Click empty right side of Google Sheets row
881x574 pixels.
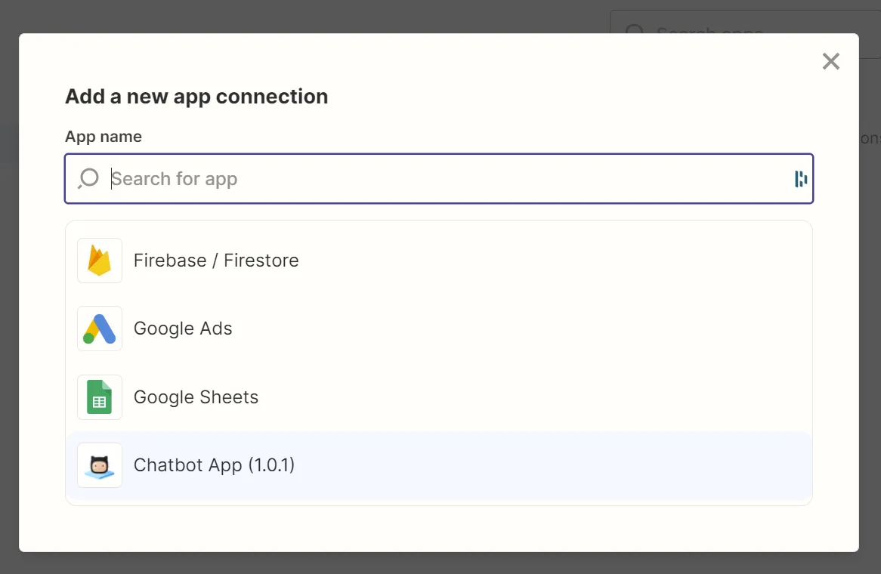[x=562, y=397]
